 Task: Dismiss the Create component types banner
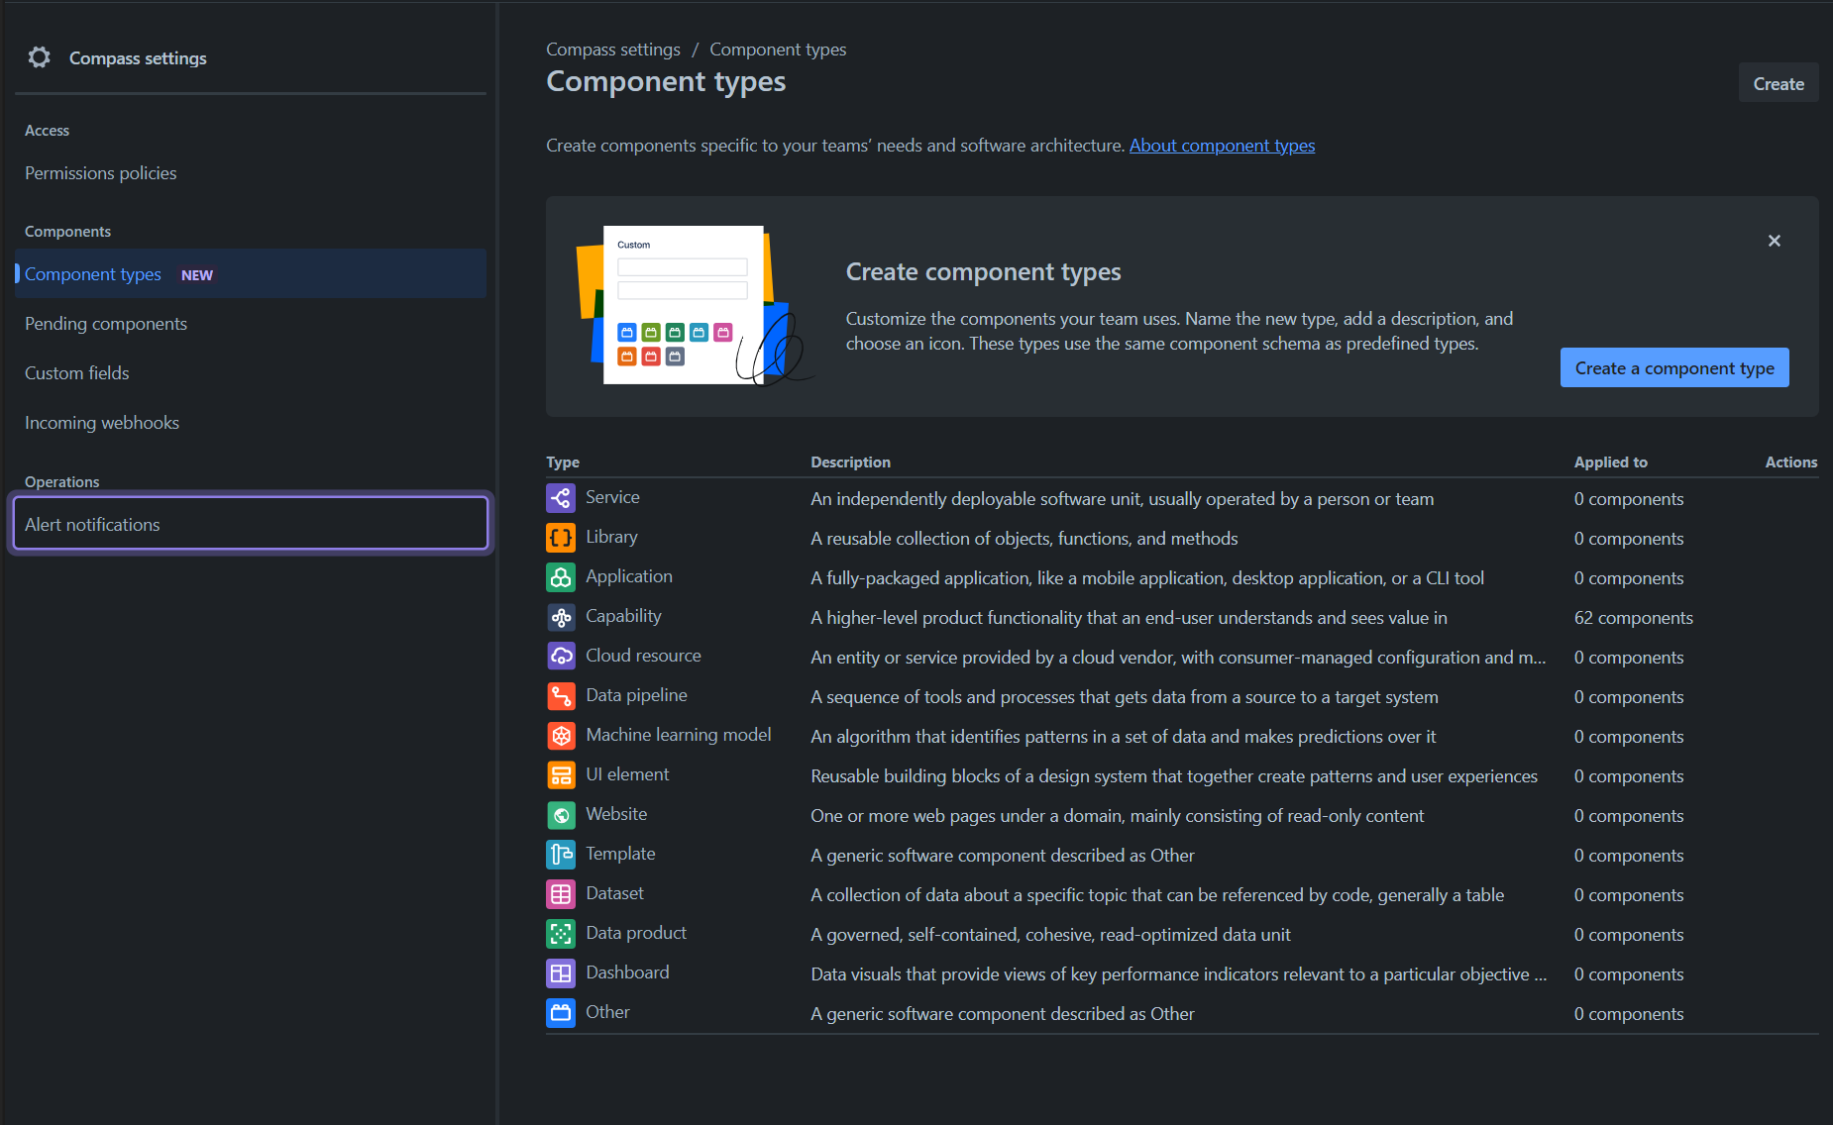point(1774,241)
